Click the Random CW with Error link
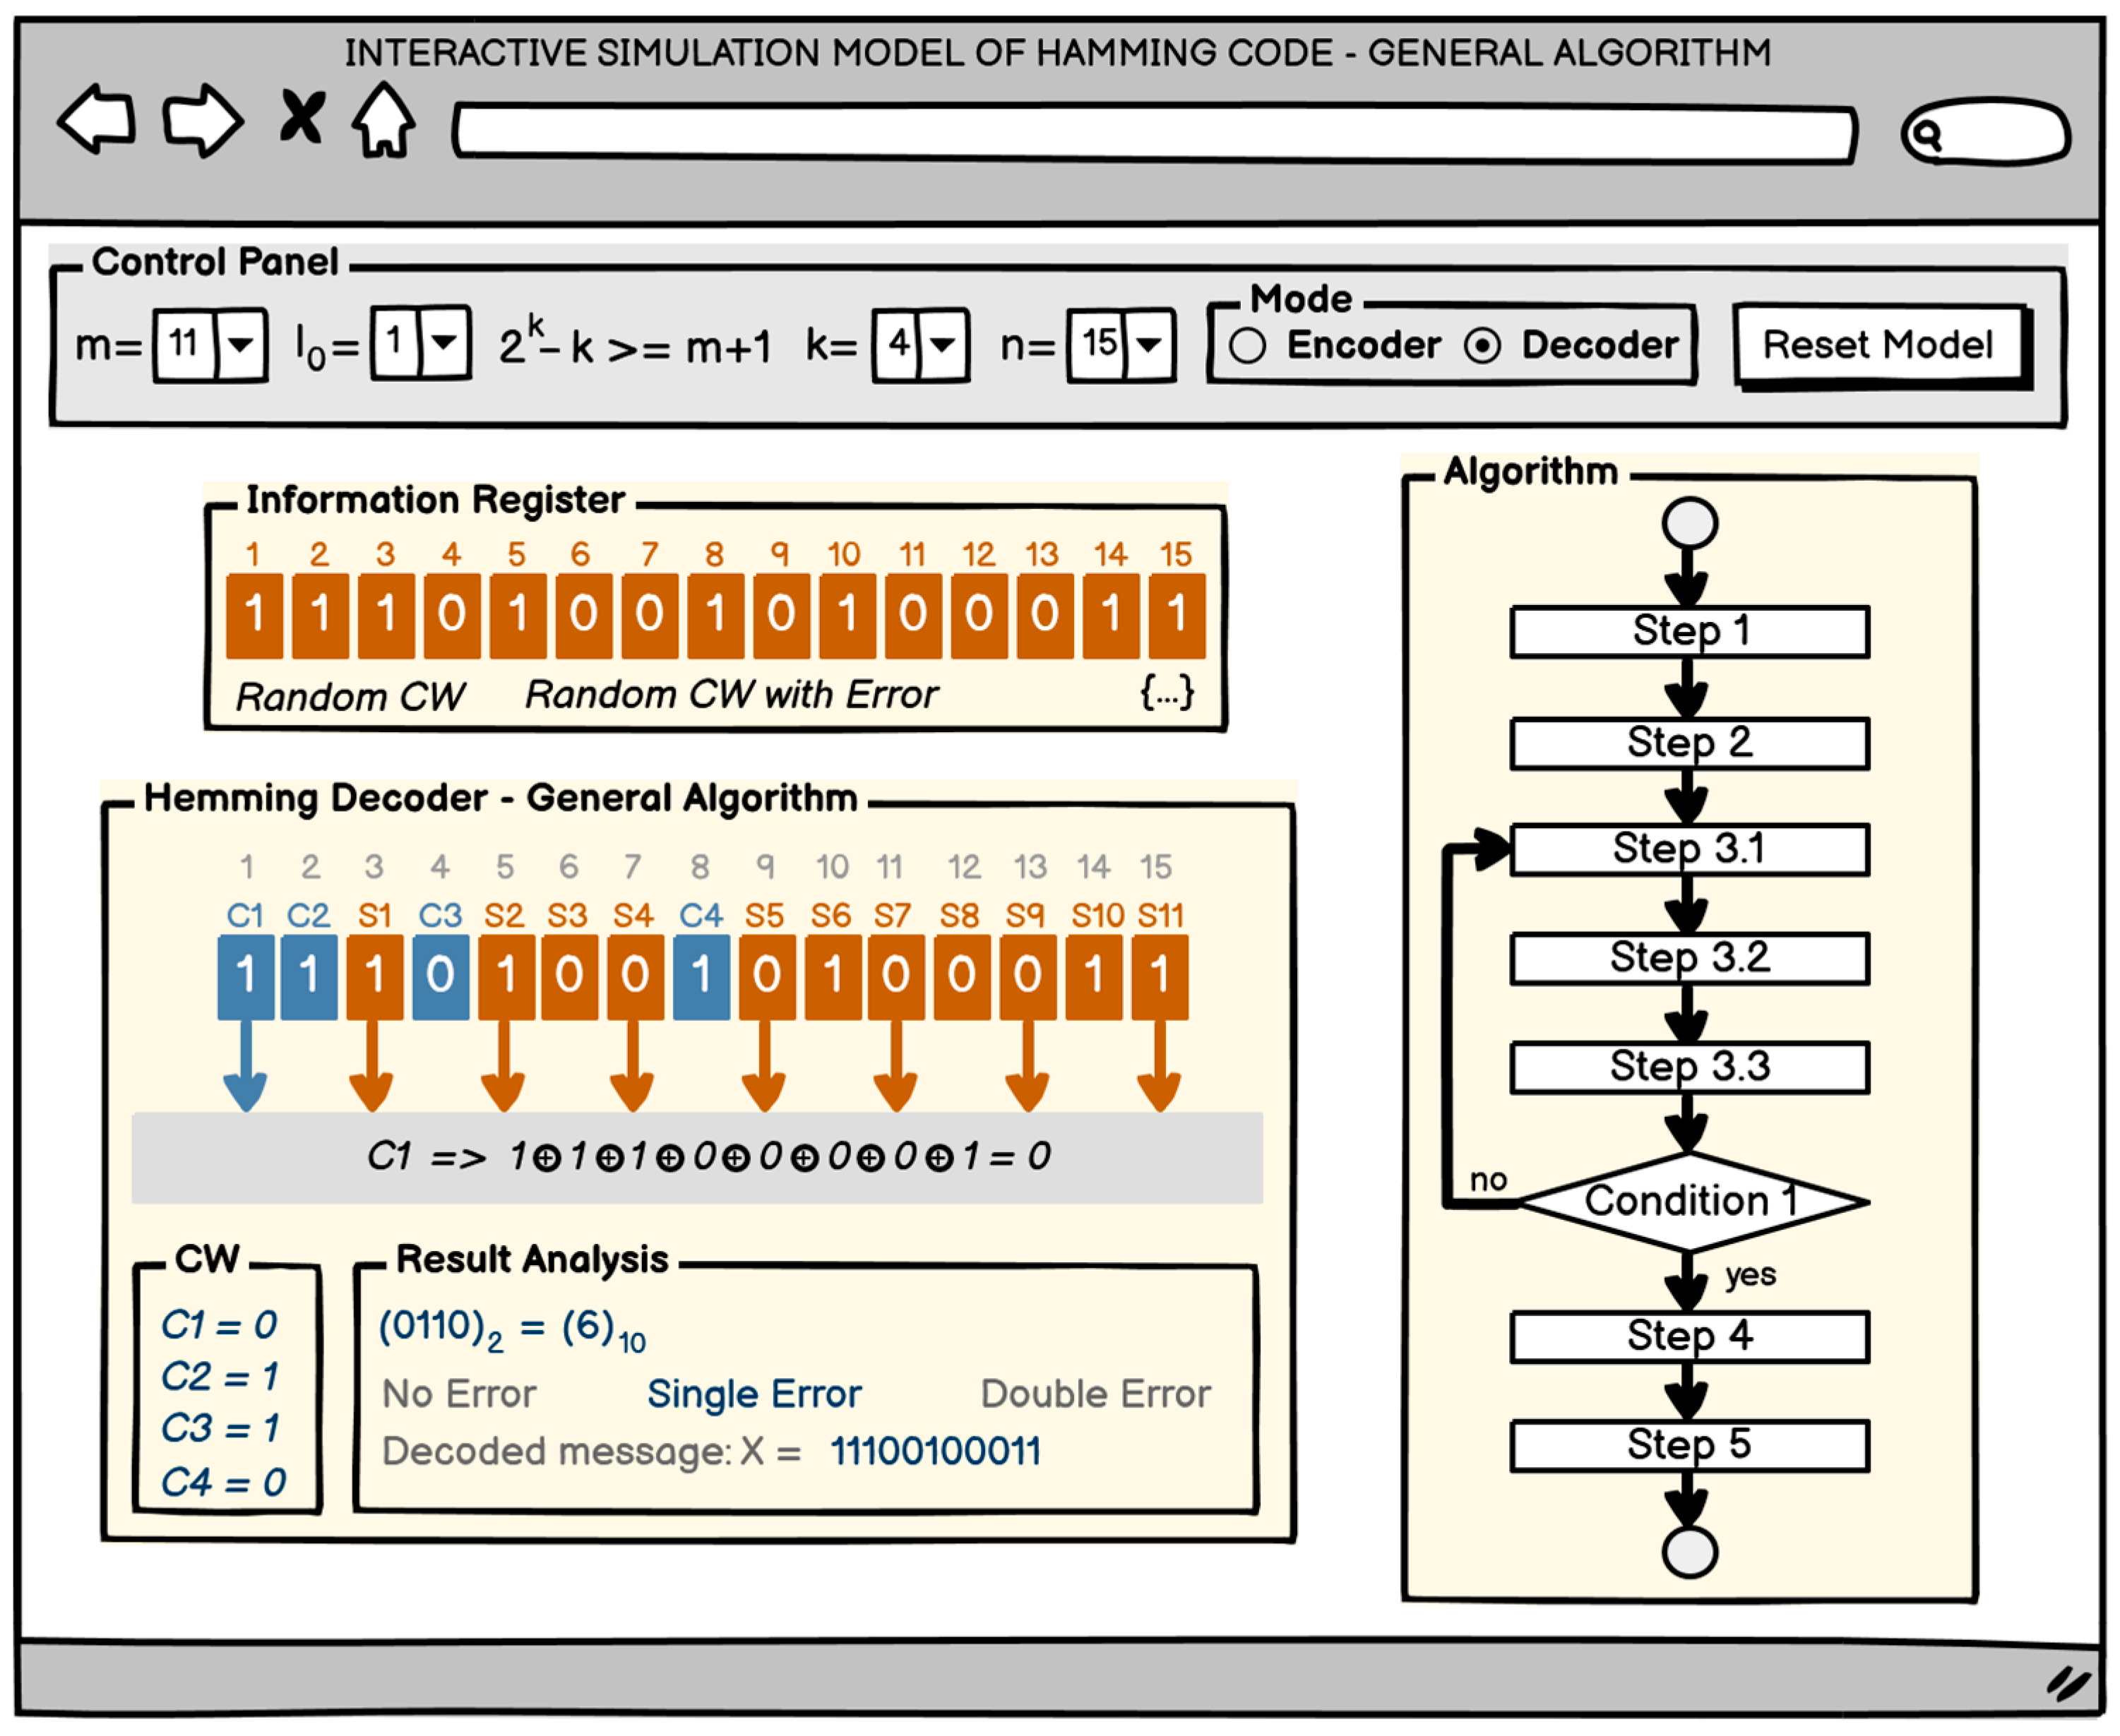The width and height of the screenshot is (2120, 1736). pos(732,694)
